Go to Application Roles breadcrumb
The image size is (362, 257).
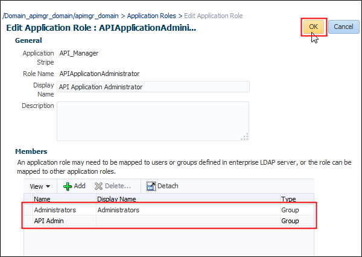[151, 16]
